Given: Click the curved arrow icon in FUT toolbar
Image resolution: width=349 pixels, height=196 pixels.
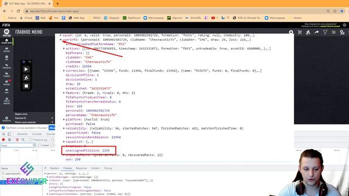Looking at the screenshot, I should [316, 32].
